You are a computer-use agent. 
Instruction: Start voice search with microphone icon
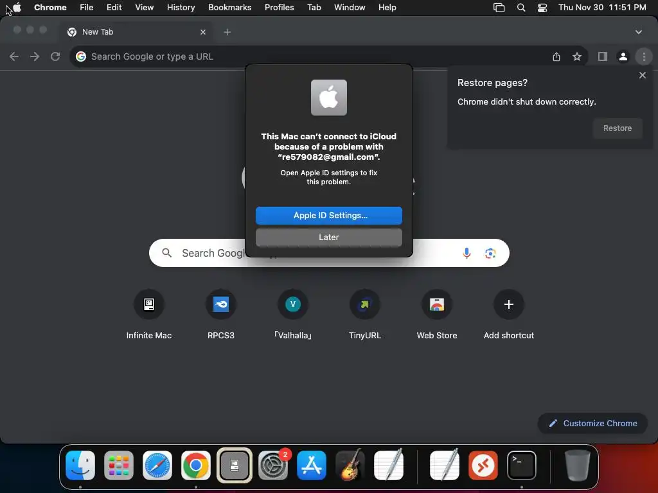pyautogui.click(x=467, y=253)
